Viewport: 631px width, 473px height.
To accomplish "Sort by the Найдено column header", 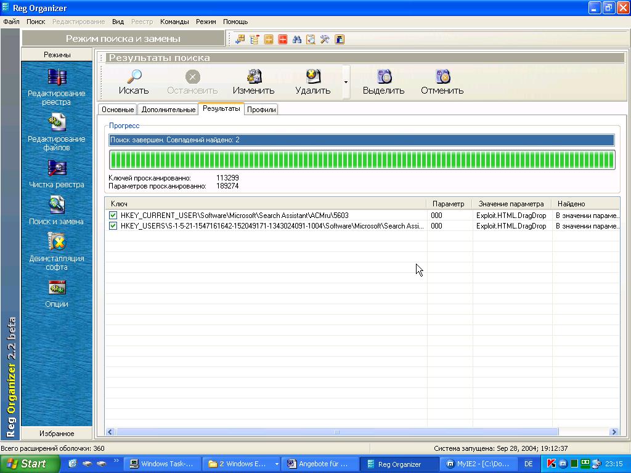I will click(x=586, y=203).
